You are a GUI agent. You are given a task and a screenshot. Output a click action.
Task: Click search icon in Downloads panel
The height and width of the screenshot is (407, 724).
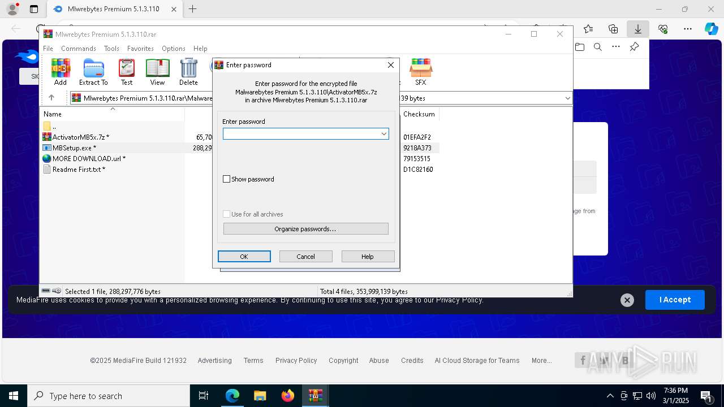coord(598,47)
